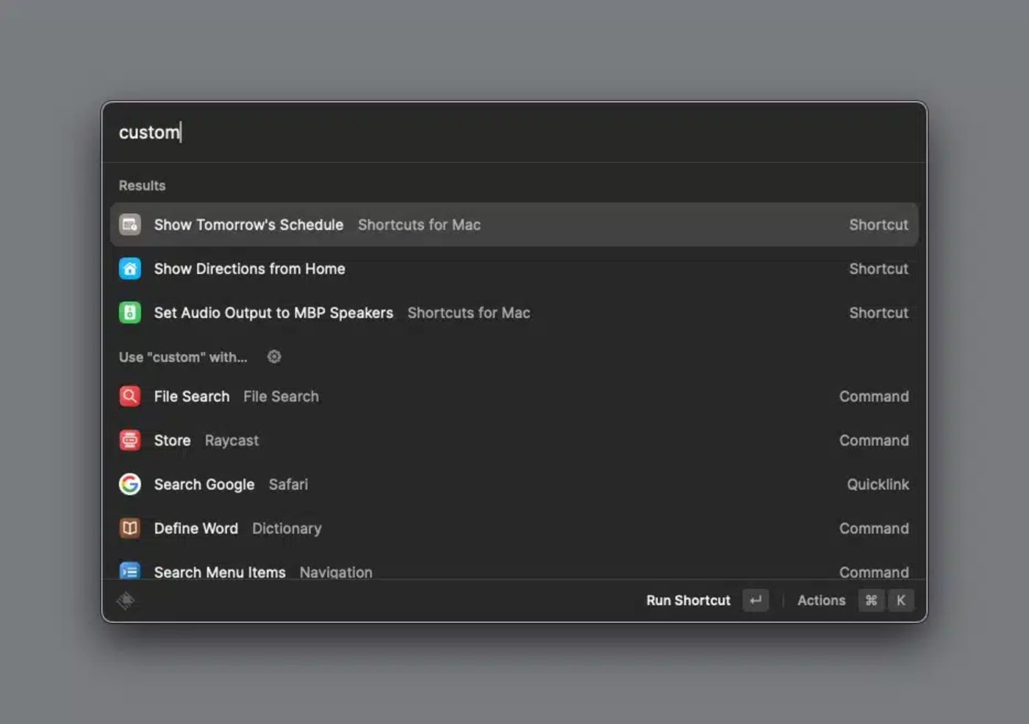Click the Results section header
Viewport: 1029px width, 724px height.
tap(142, 186)
